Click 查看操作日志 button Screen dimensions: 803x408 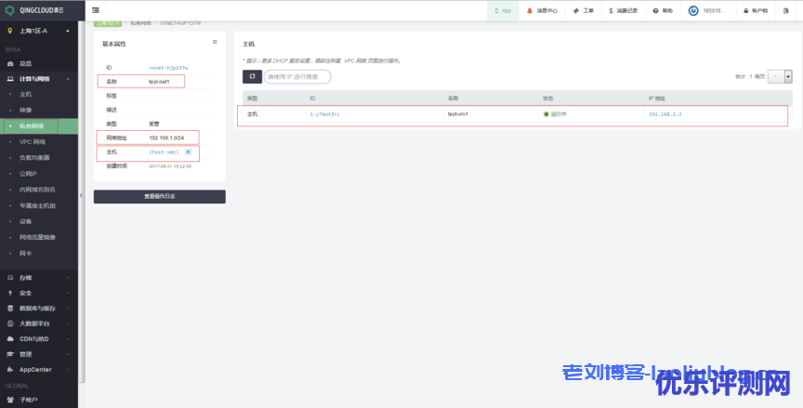click(159, 197)
